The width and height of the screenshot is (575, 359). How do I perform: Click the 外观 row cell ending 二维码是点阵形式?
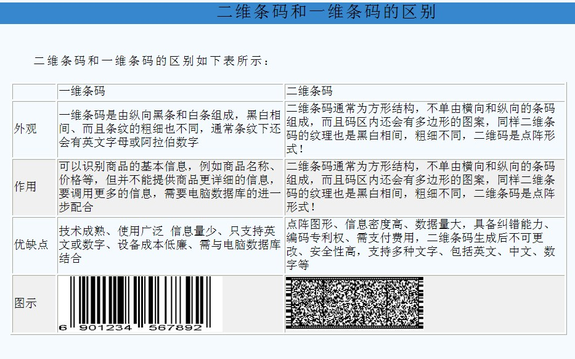[x=425, y=129]
